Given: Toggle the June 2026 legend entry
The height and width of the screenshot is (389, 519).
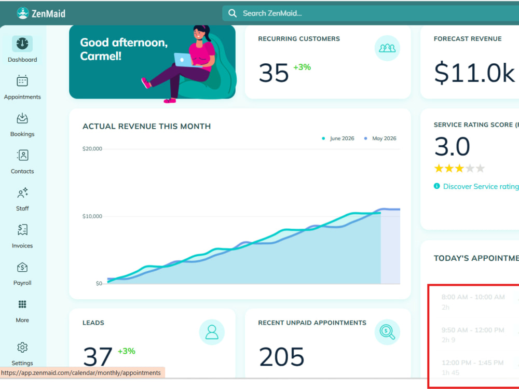Looking at the screenshot, I should point(338,138).
